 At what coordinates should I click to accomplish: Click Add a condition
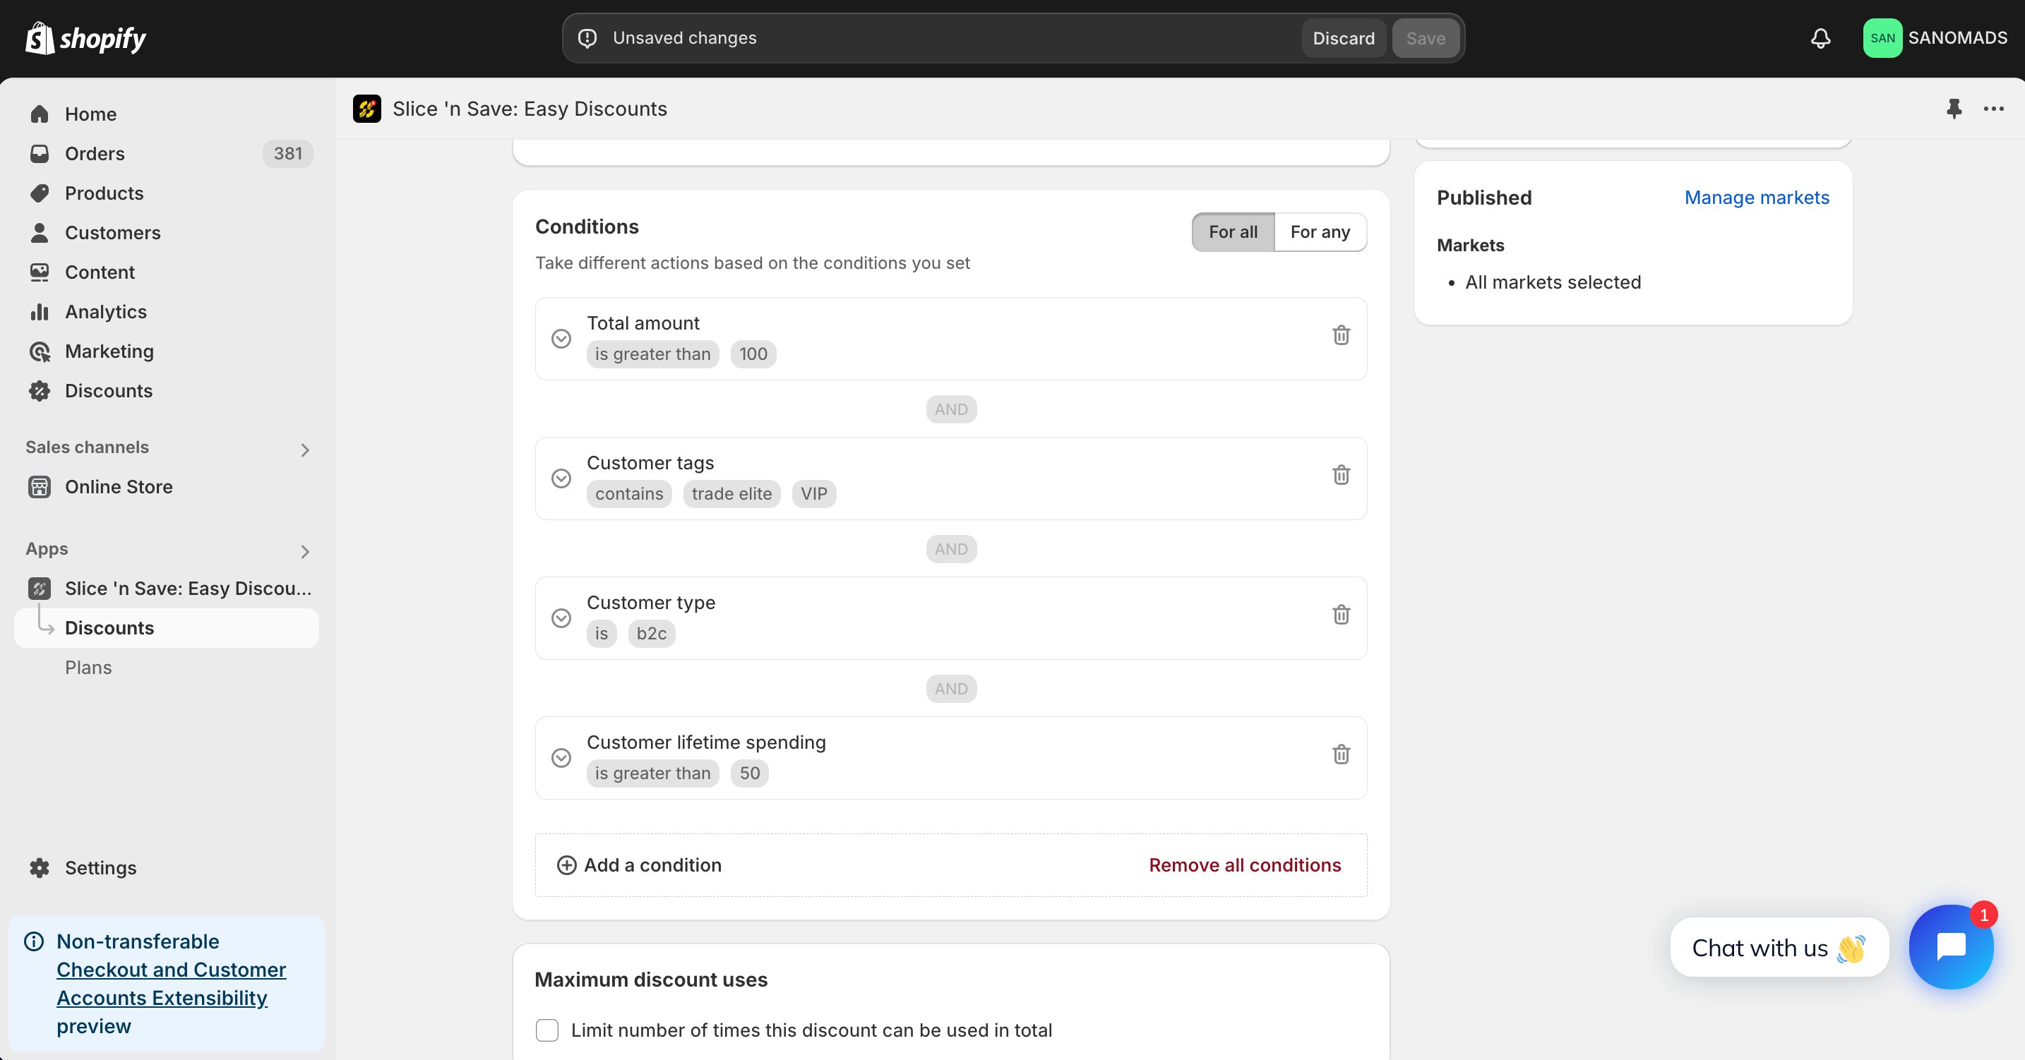click(x=638, y=865)
